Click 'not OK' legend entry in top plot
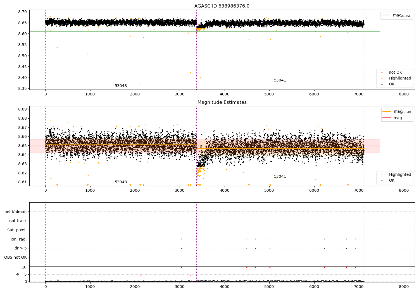Image resolution: width=419 pixels, height=293 pixels. 395,73
